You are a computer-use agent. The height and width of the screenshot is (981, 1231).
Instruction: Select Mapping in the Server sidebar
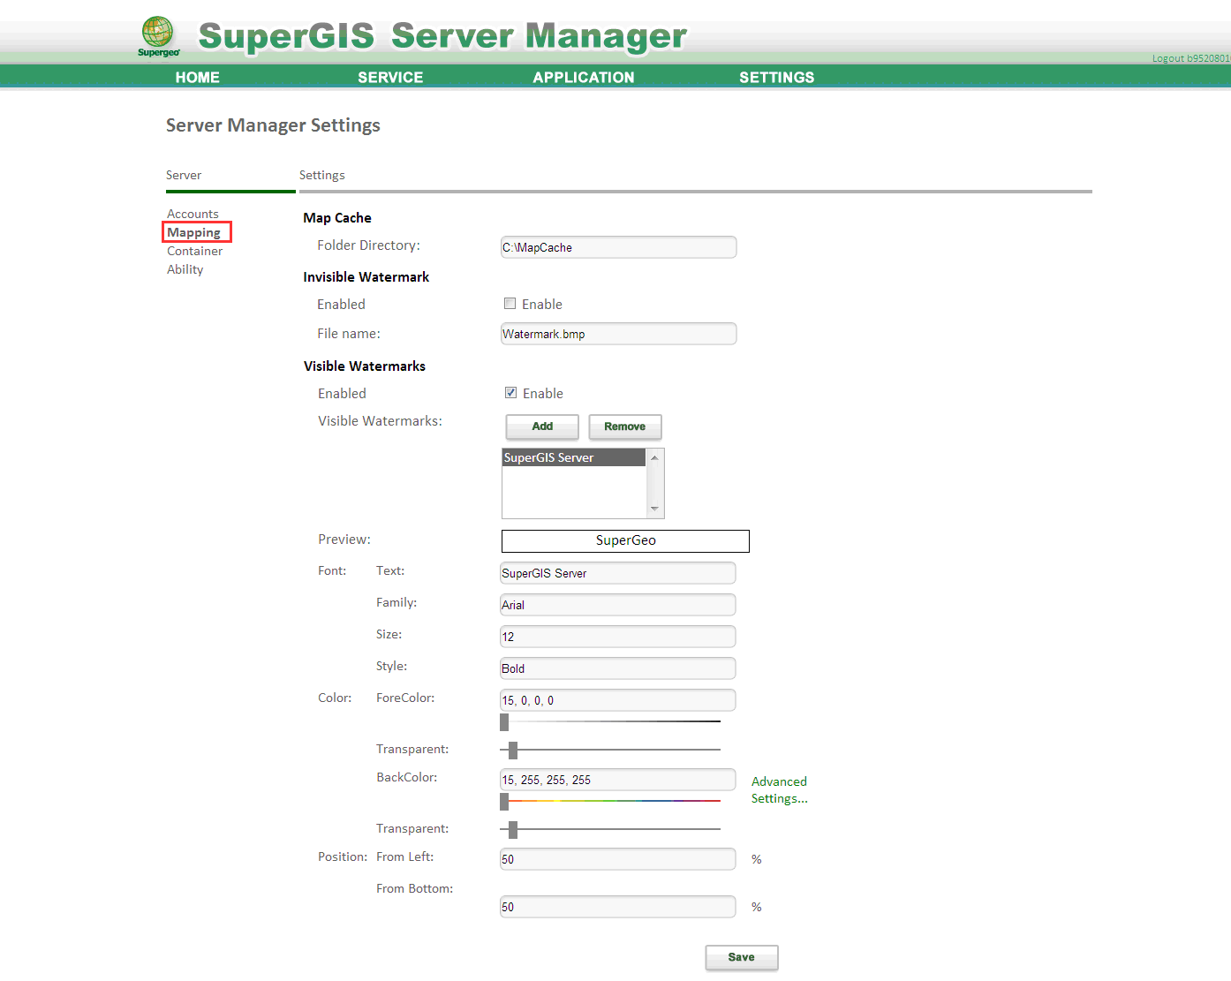(x=194, y=232)
